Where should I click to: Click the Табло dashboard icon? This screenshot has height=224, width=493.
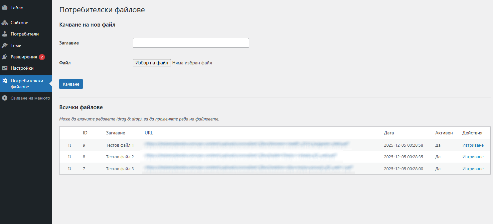coord(5,8)
